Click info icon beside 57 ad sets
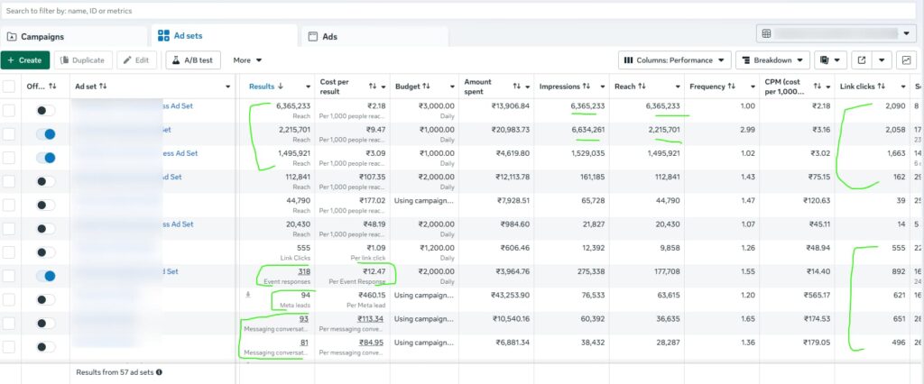924x384 pixels. pos(160,371)
